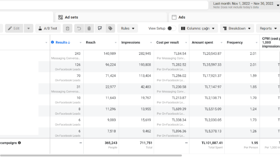280x157 pixels.
Task: Open the Columns: çağrı dropdown
Action: 198,28
